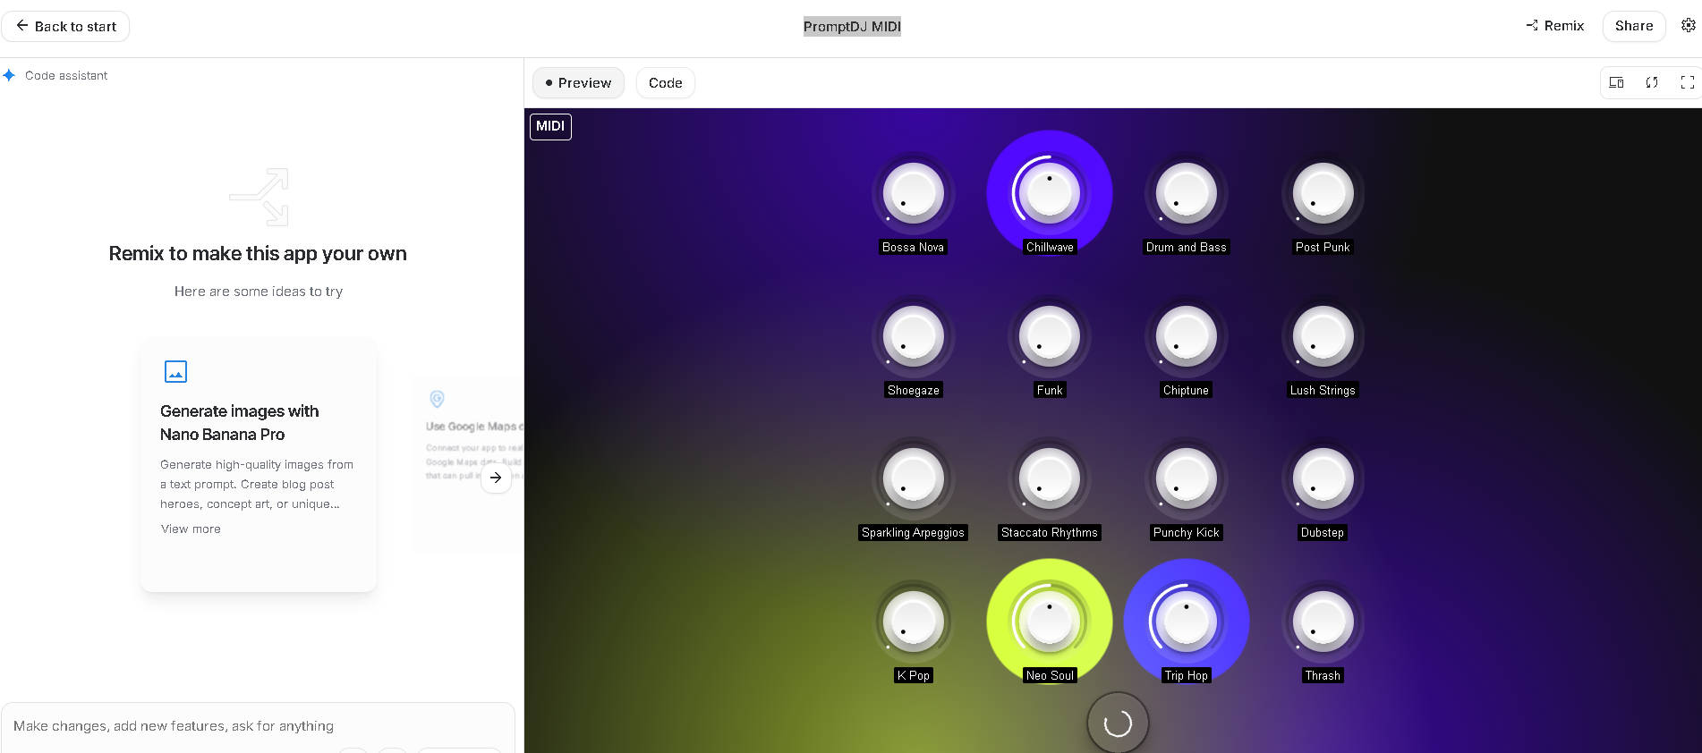Click the Code assistant sparkle icon
The image size is (1702, 753).
click(9, 76)
